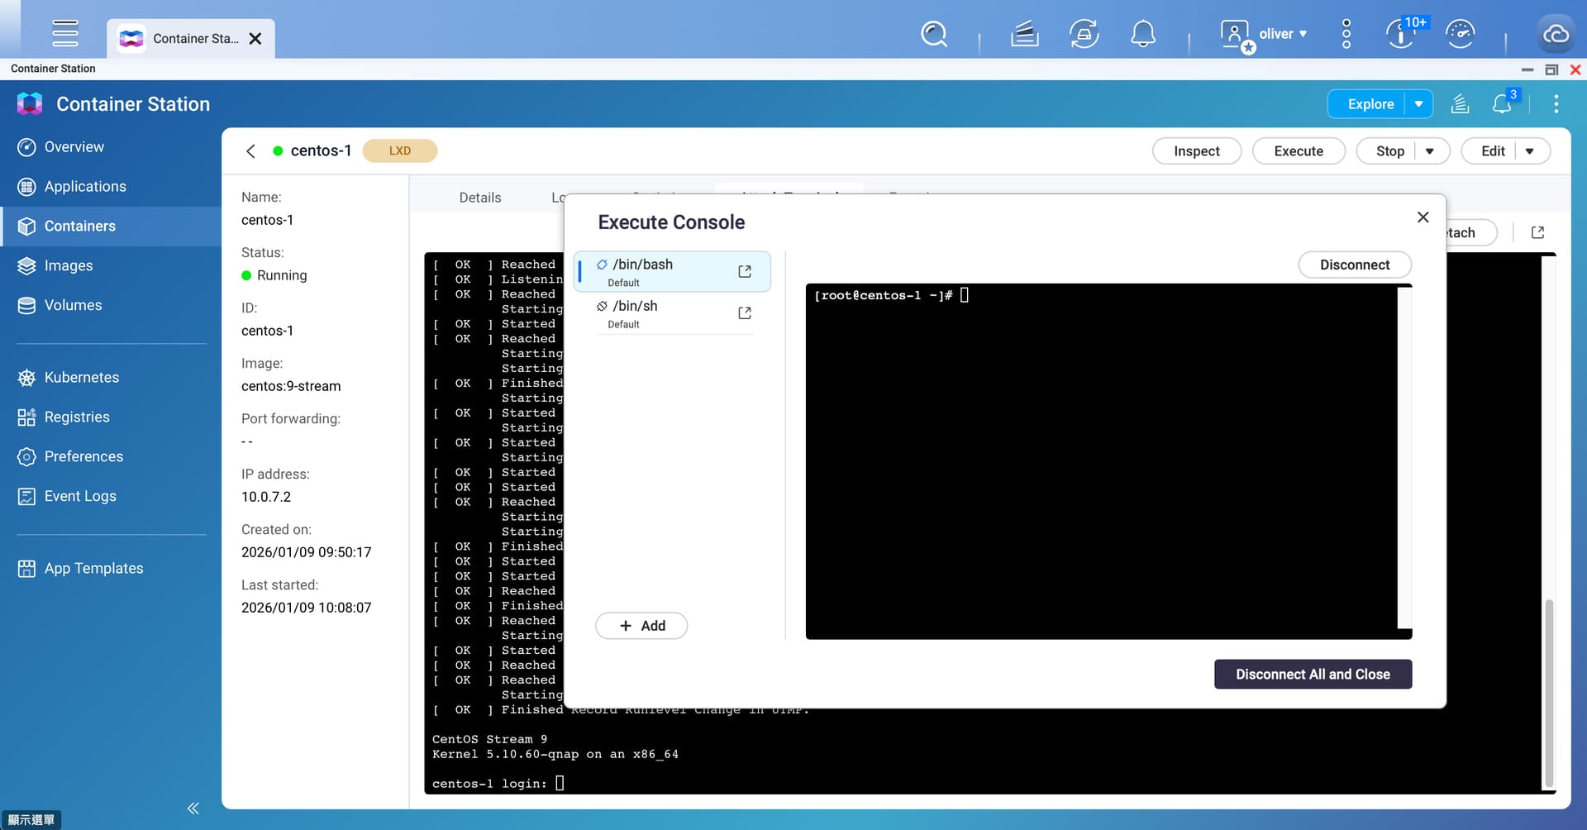1587x830 pixels.
Task: Expand the Edit dropdown arrow
Action: [1530, 151]
